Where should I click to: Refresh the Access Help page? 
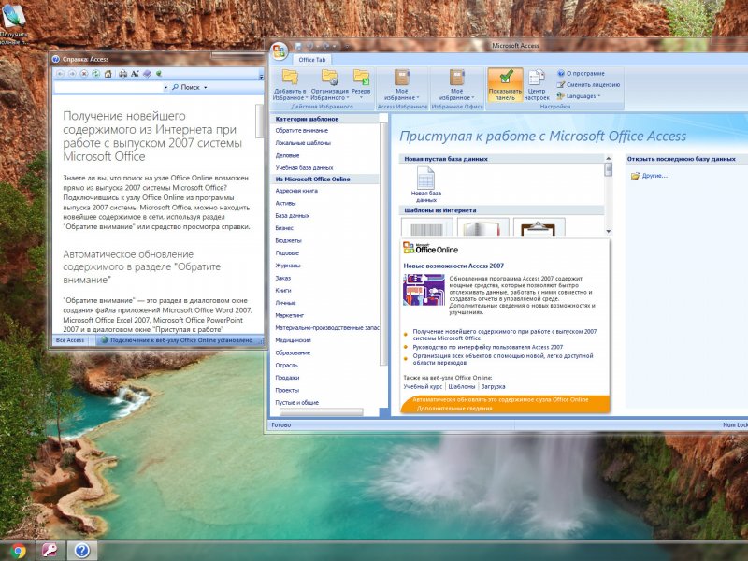pyautogui.click(x=96, y=74)
